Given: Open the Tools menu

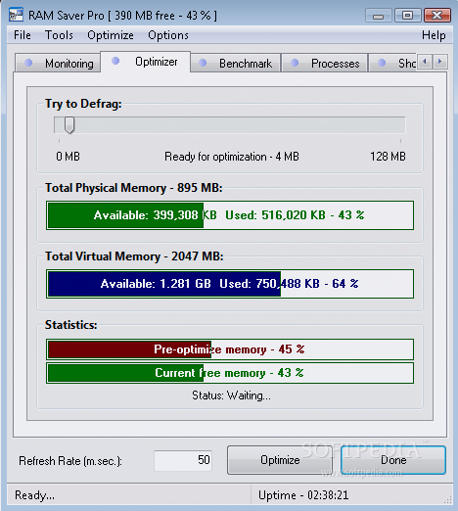Looking at the screenshot, I should [59, 35].
